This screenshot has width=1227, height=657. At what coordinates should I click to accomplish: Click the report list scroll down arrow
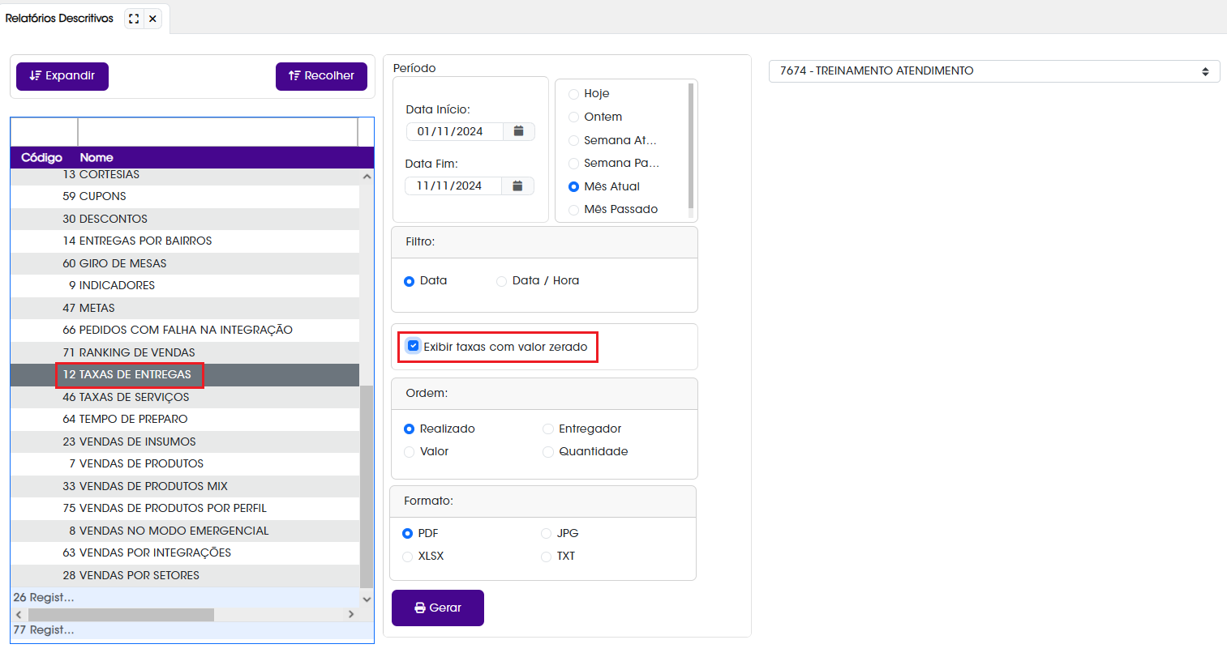pyautogui.click(x=367, y=599)
